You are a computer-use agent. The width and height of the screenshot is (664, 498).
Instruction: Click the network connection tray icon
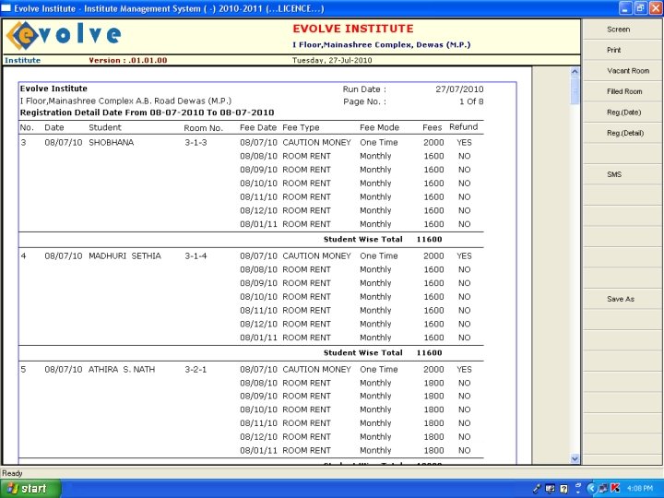603,488
